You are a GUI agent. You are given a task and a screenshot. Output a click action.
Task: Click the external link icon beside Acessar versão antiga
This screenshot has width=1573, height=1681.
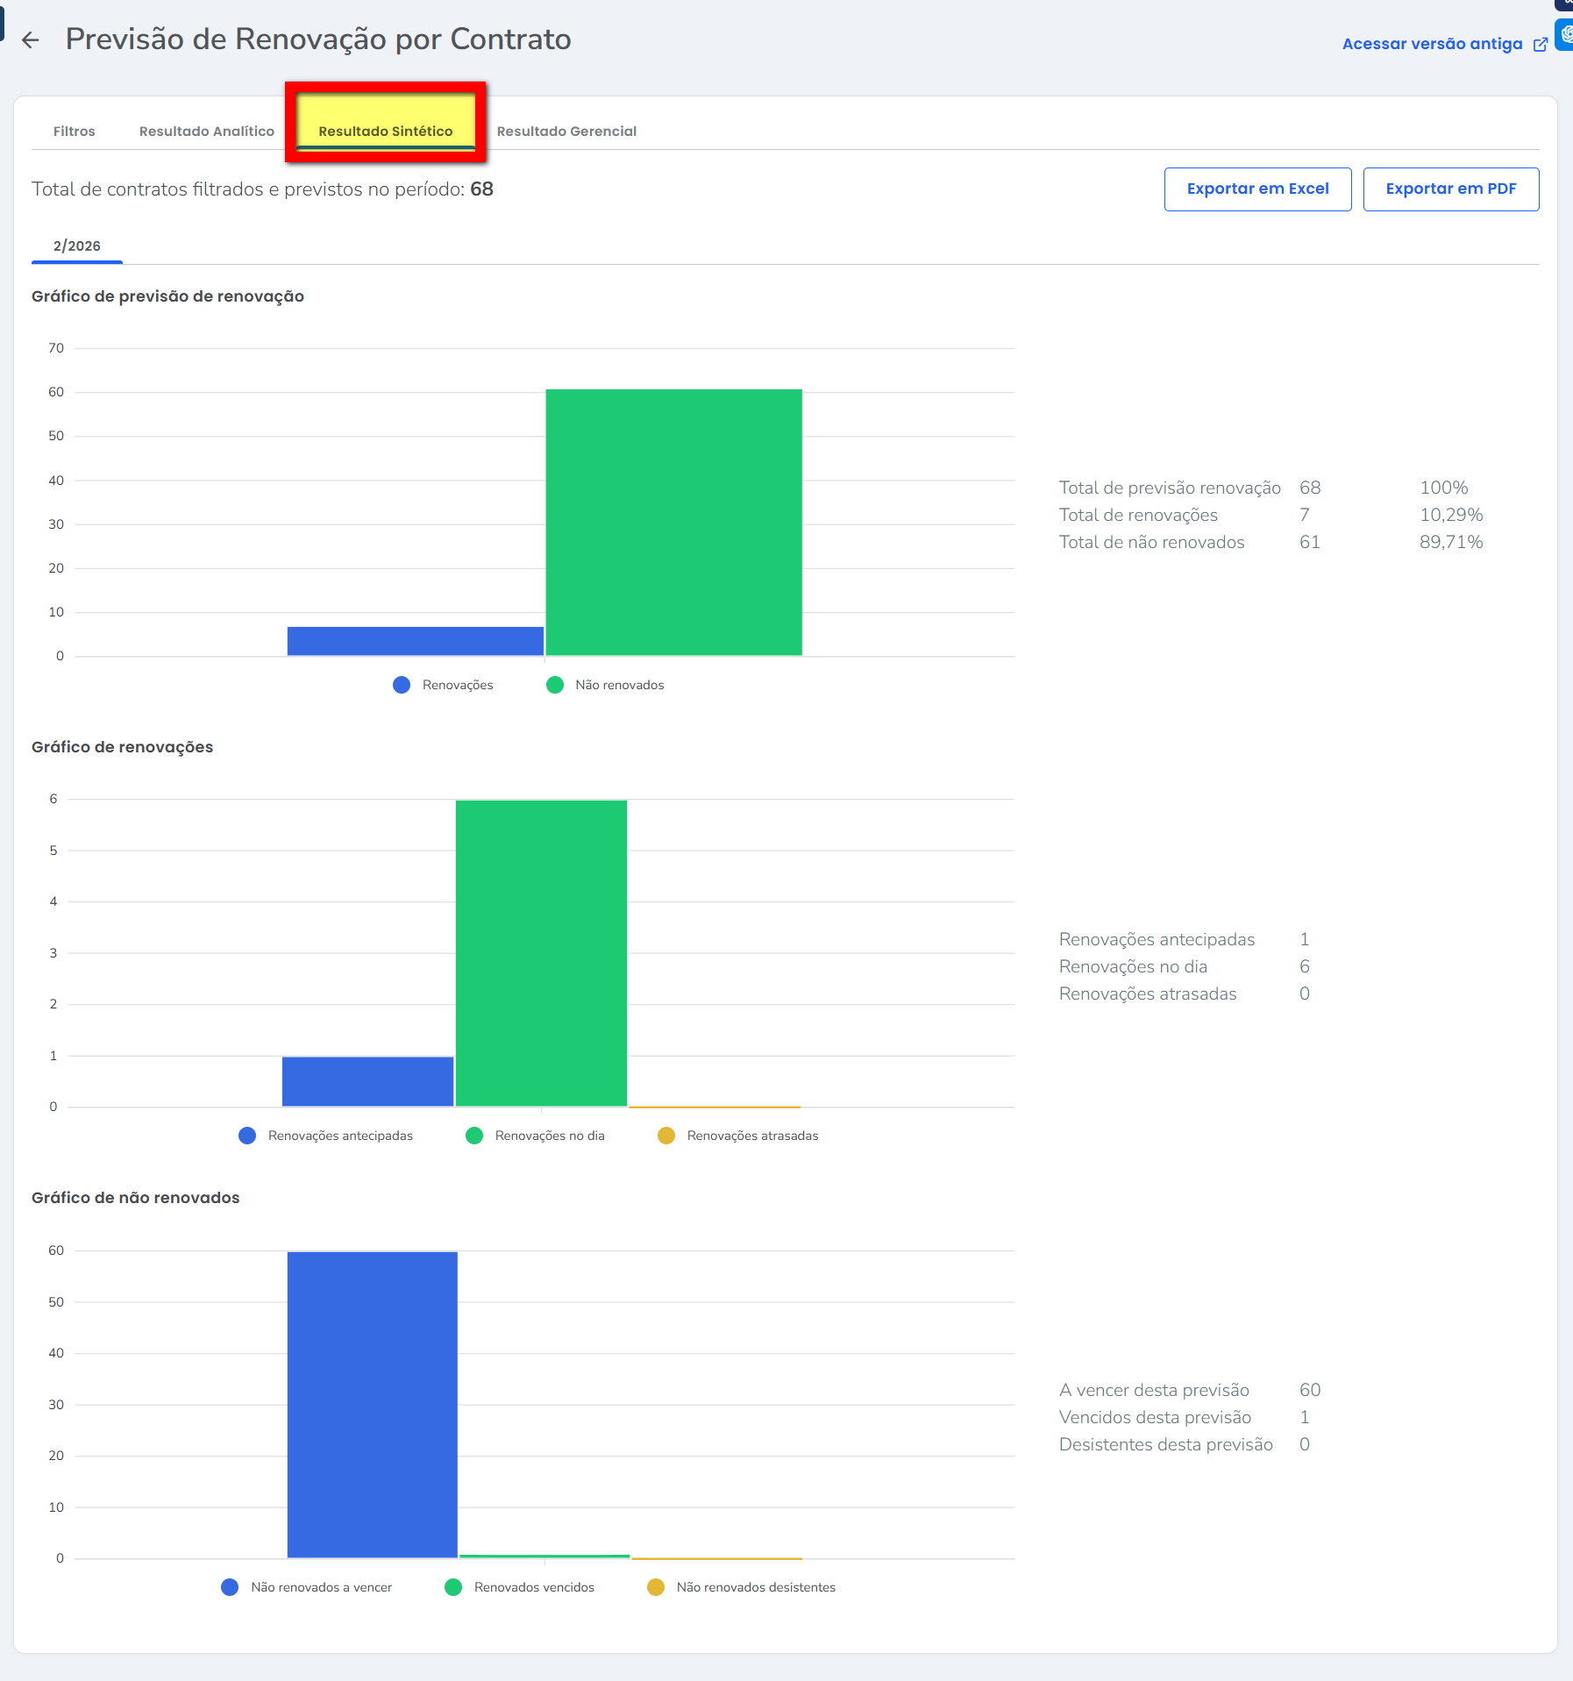click(x=1540, y=45)
